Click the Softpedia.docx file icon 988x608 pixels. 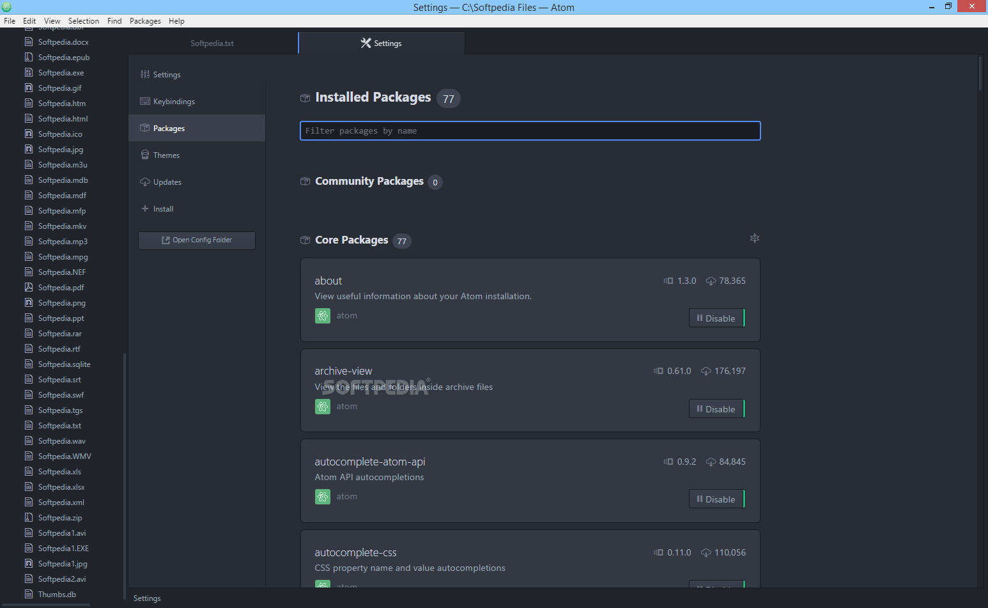click(29, 42)
